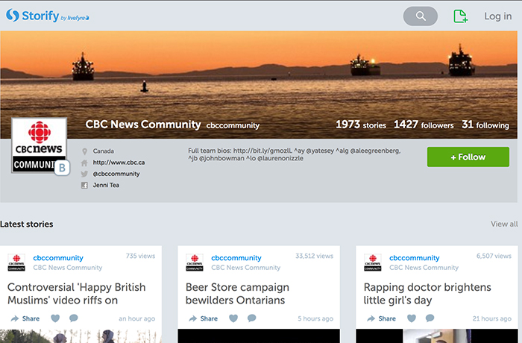Open 'Happy British Muslims' story title
Viewport: 522px width, 343px height.
pos(77,293)
